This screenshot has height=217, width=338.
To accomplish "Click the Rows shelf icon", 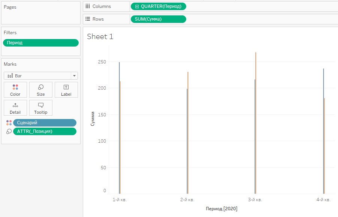I will pyautogui.click(x=88, y=19).
